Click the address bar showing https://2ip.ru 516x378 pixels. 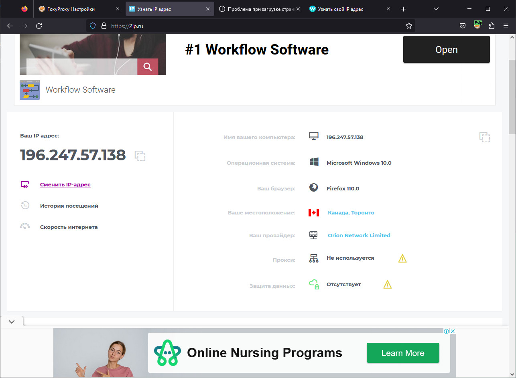tap(251, 26)
